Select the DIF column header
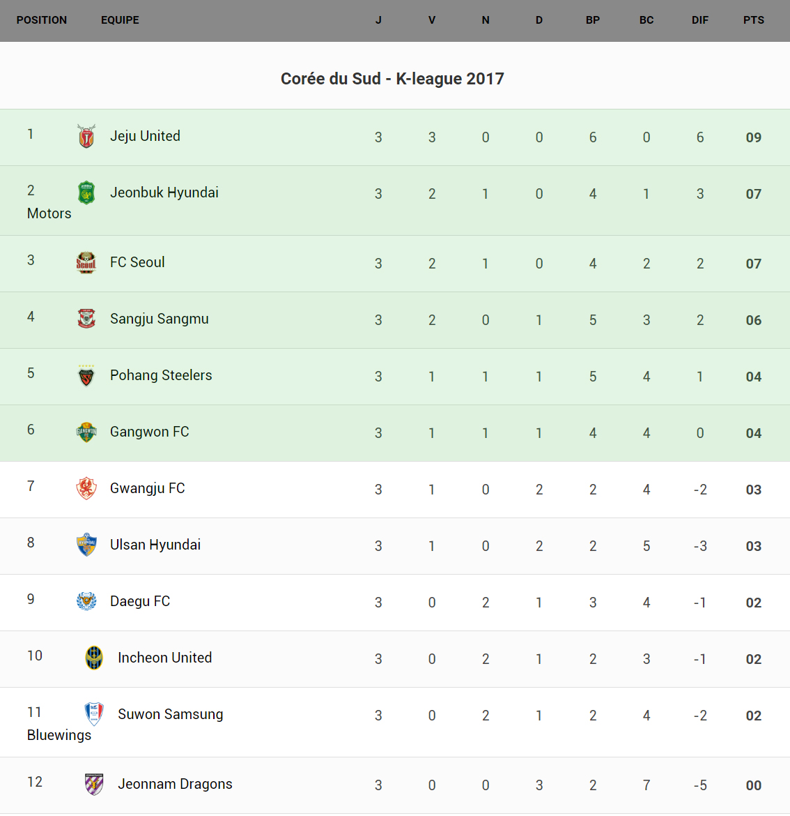 coord(699,20)
